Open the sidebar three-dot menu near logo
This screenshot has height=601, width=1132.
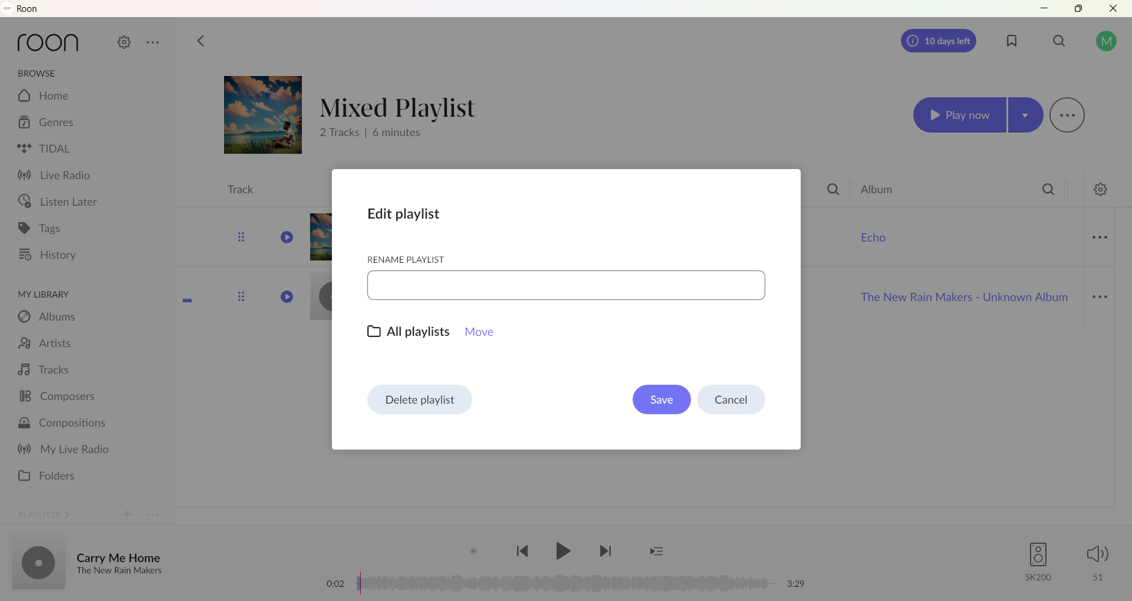click(153, 42)
